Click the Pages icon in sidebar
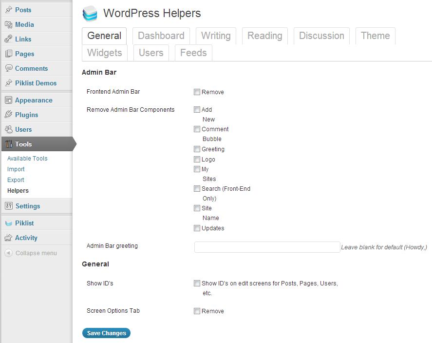Image resolution: width=432 pixels, height=343 pixels. point(9,54)
